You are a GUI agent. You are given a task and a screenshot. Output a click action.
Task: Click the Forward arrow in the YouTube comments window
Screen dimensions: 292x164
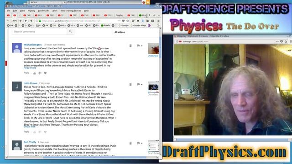31,21
